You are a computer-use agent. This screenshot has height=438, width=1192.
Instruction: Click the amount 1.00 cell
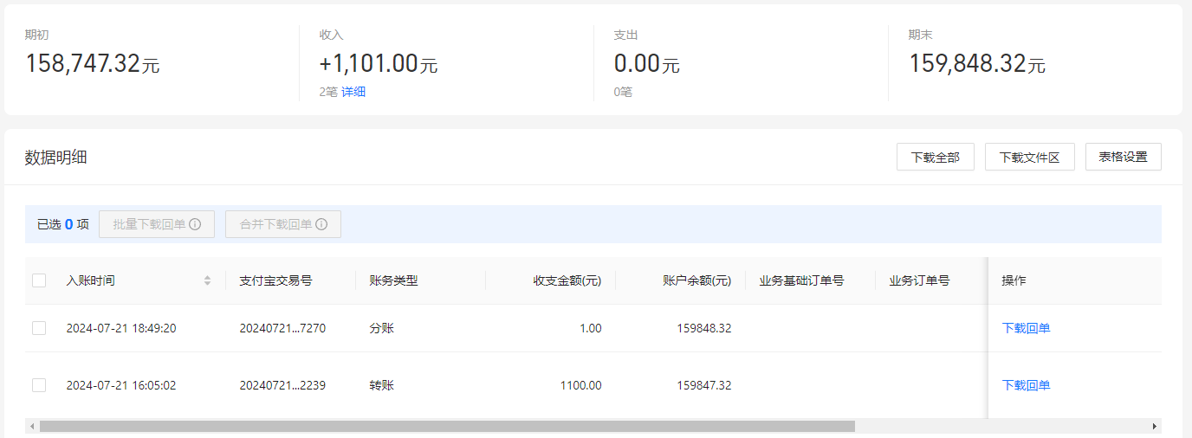coord(591,328)
